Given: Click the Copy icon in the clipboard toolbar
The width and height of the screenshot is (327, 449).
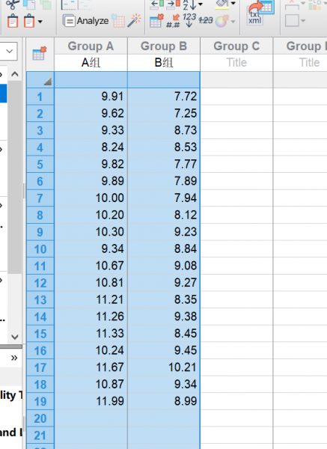Looking at the screenshot, I should click(29, 4).
